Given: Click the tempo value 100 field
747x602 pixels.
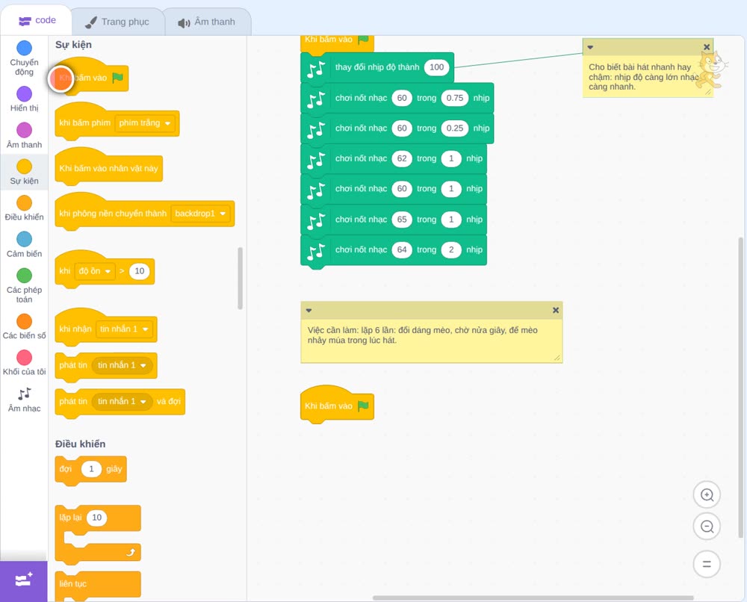Looking at the screenshot, I should pos(437,67).
